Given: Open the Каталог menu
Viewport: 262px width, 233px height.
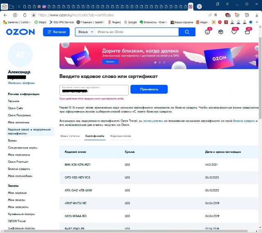Looking at the screenshot, I should click(x=56, y=32).
